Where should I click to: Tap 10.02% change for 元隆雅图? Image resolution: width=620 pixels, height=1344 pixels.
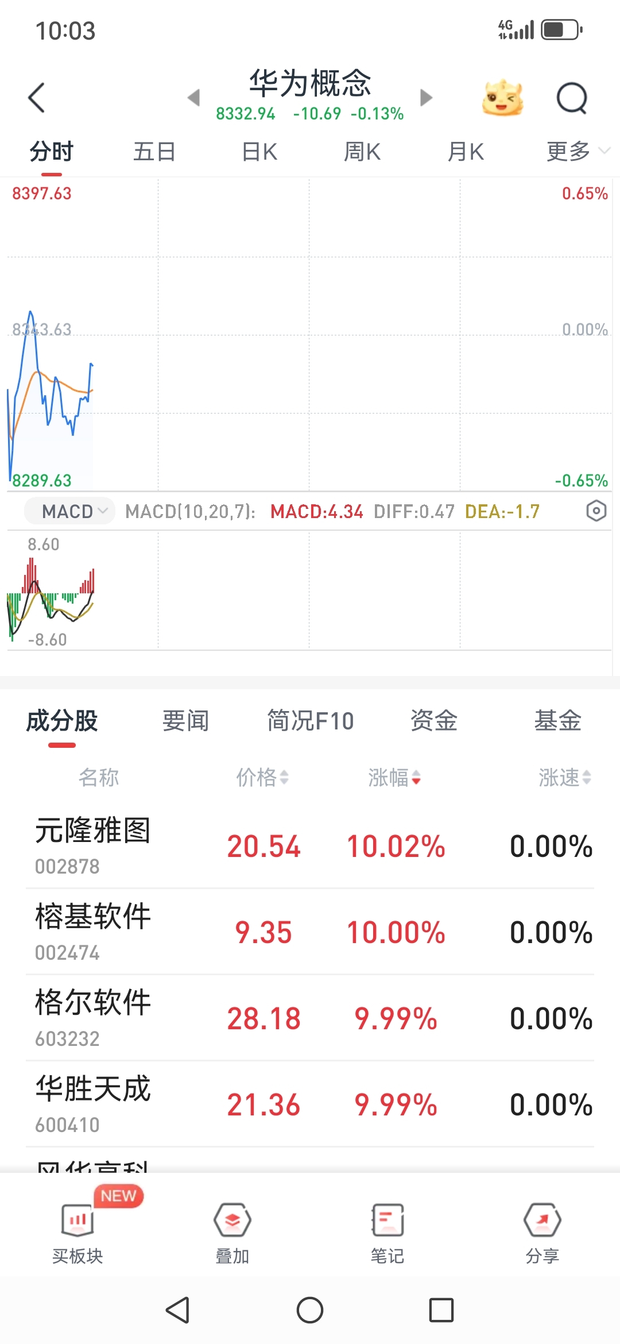coord(396,847)
